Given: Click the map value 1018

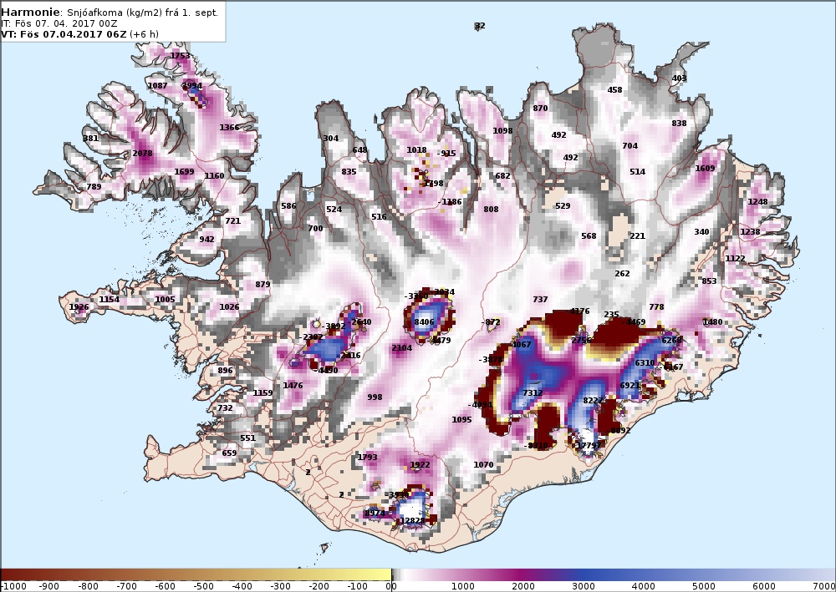Looking at the screenshot, I should 417,150.
